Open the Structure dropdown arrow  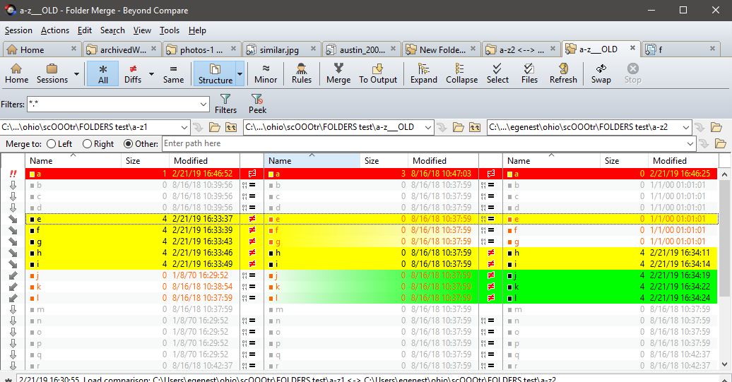240,73
